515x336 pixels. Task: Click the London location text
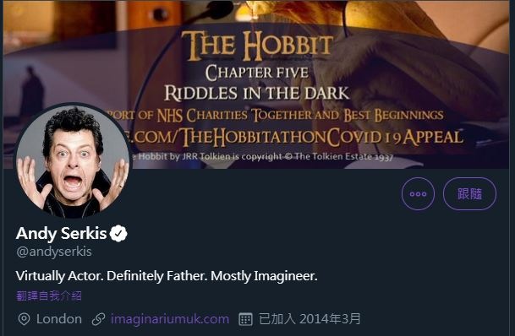[x=59, y=319]
